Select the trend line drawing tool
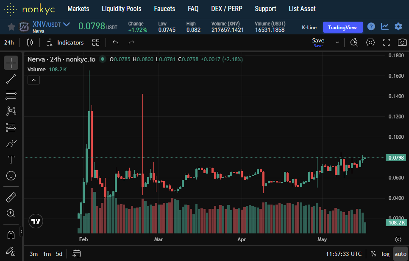This screenshot has height=261, width=409. [x=11, y=79]
